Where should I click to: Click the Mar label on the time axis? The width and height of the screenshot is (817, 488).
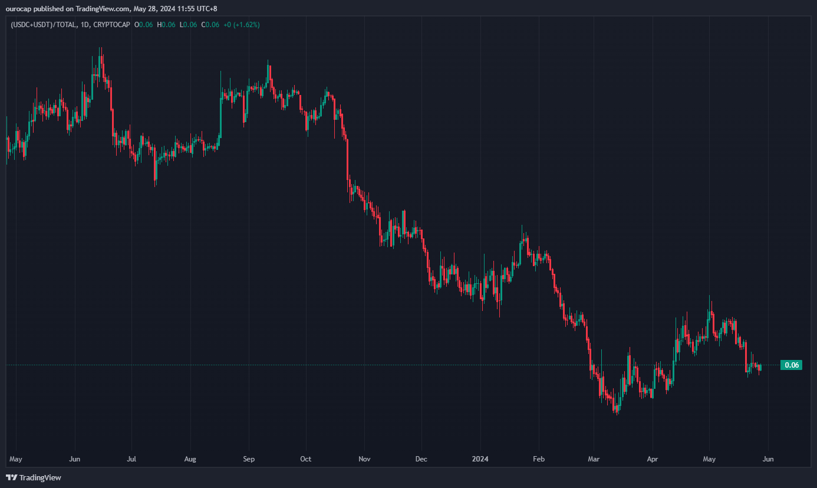pyautogui.click(x=594, y=458)
